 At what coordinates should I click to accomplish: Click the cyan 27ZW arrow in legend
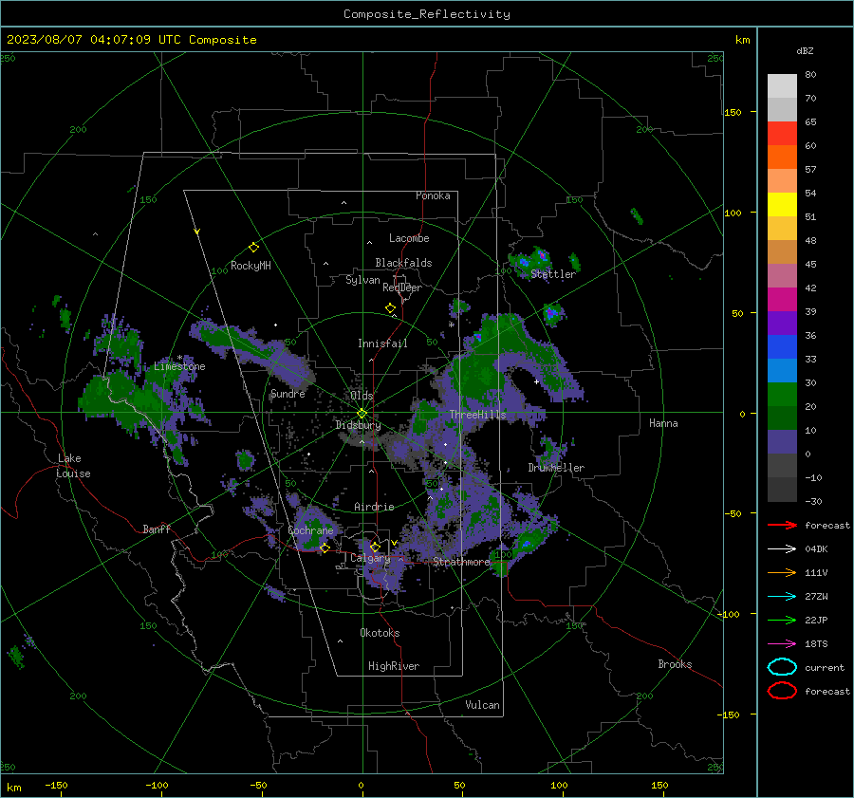point(782,597)
